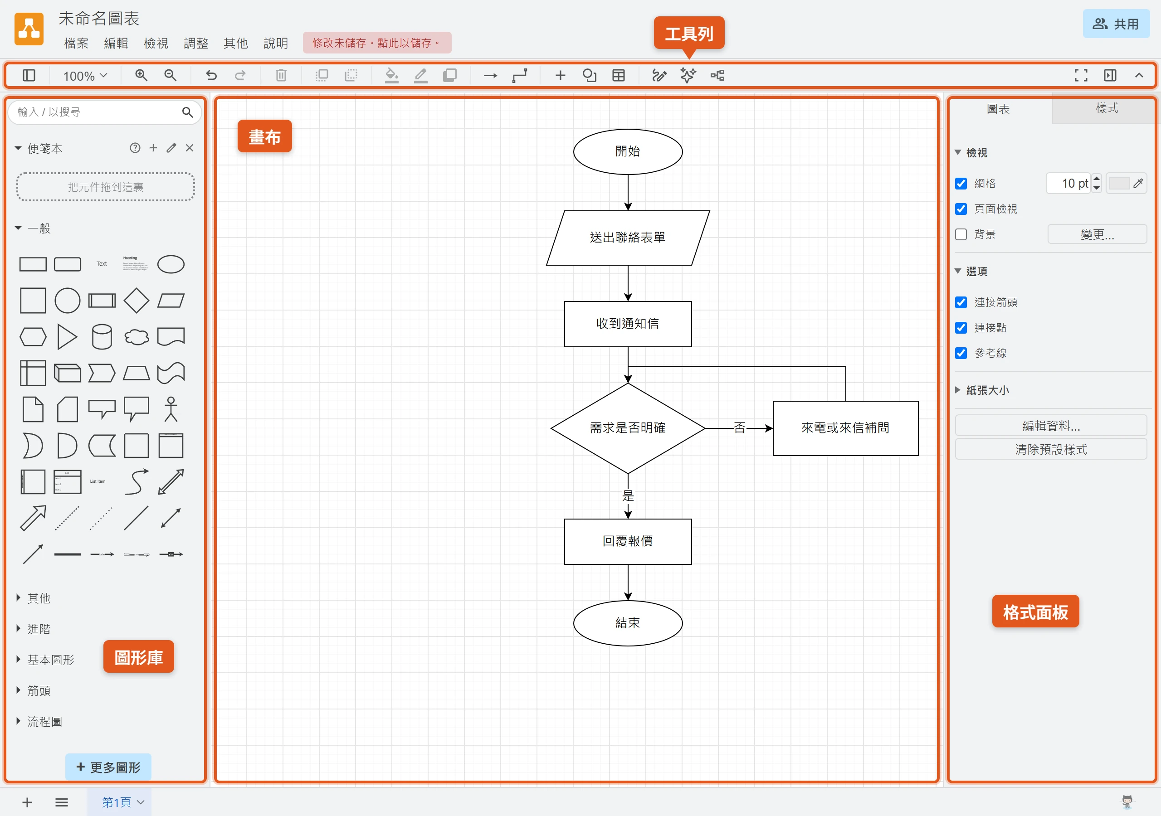Click the shadow icon in toolbar
1161x816 pixels.
[x=449, y=75]
